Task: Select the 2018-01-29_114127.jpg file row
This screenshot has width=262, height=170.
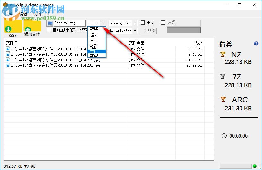Action: coord(109,60)
